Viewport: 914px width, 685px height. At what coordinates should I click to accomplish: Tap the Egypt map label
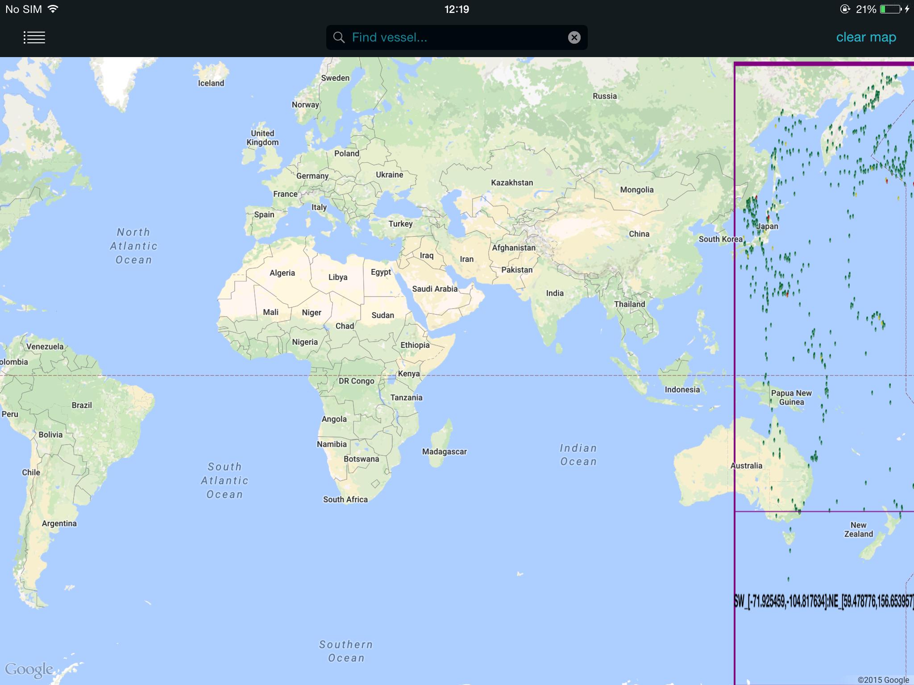[x=381, y=272]
